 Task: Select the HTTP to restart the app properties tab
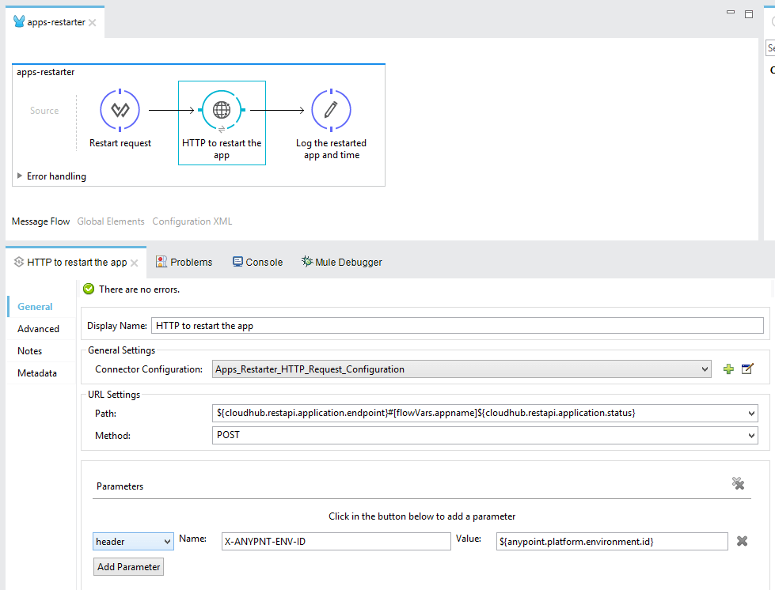(x=77, y=262)
